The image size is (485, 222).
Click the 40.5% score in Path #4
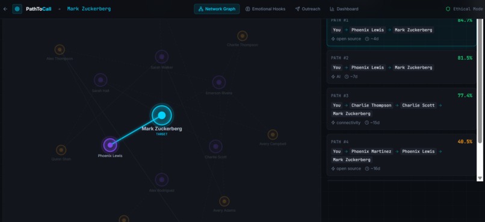coord(465,141)
